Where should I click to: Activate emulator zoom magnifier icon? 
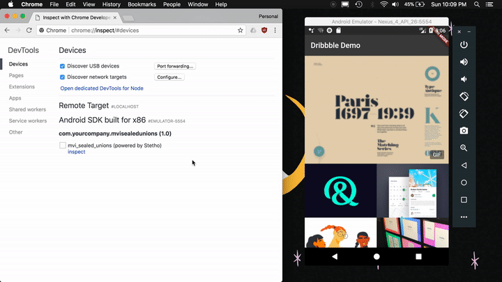464,148
